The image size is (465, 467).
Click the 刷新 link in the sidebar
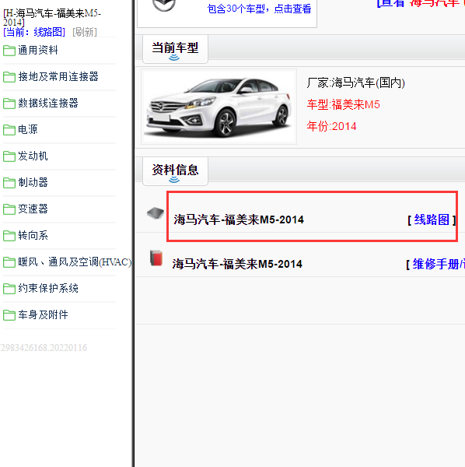tap(85, 32)
